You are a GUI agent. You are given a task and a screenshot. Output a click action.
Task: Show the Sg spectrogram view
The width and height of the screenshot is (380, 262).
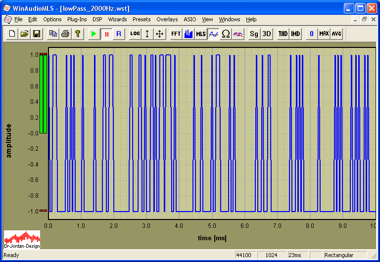point(254,34)
